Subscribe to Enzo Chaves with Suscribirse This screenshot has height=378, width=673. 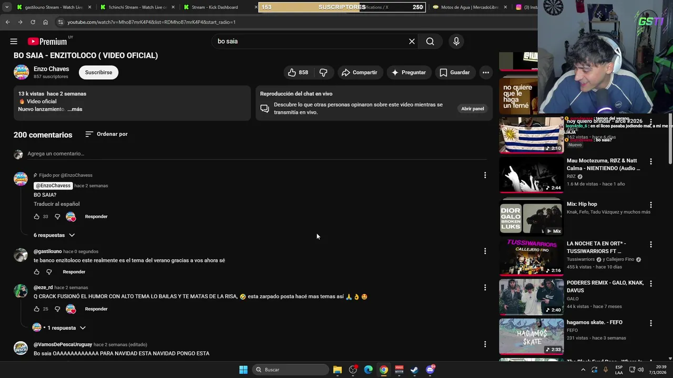pos(99,72)
